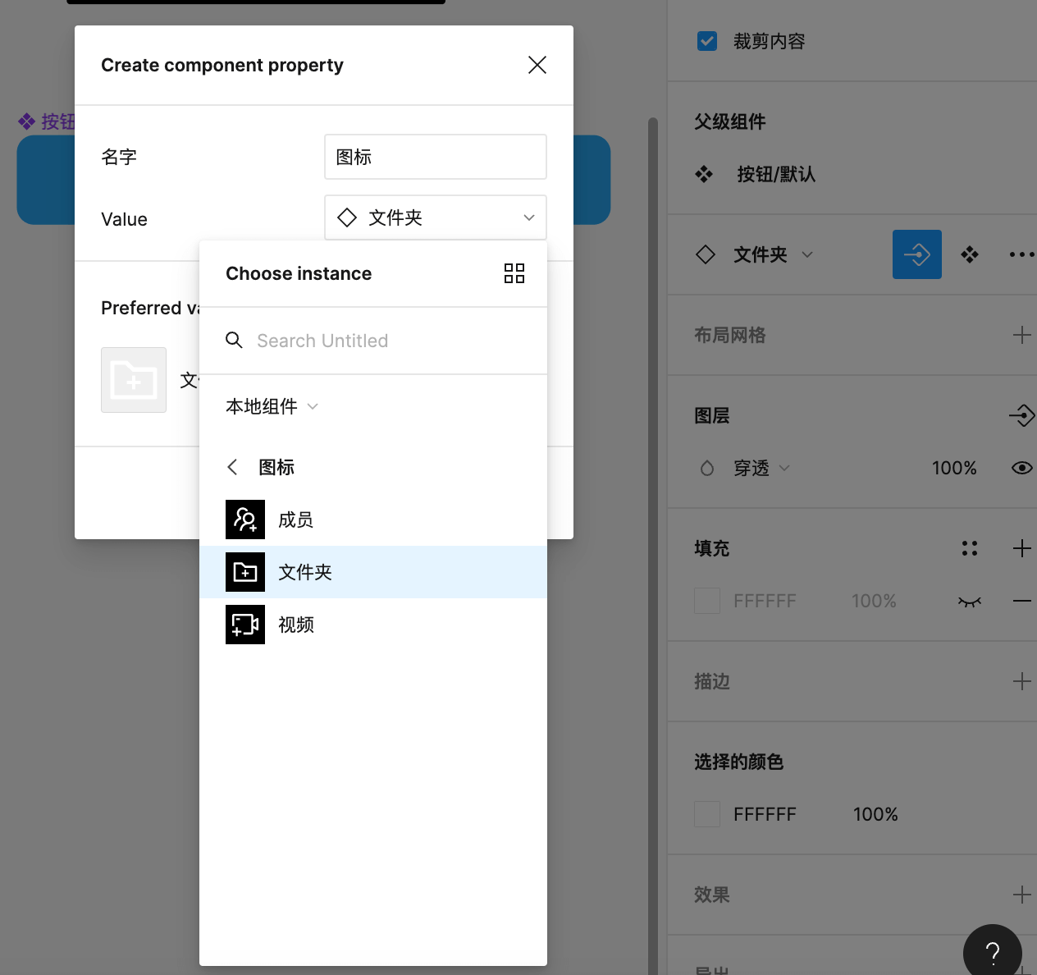Show the hidden FFFFFF fill
The height and width of the screenshot is (975, 1037).
point(970,602)
